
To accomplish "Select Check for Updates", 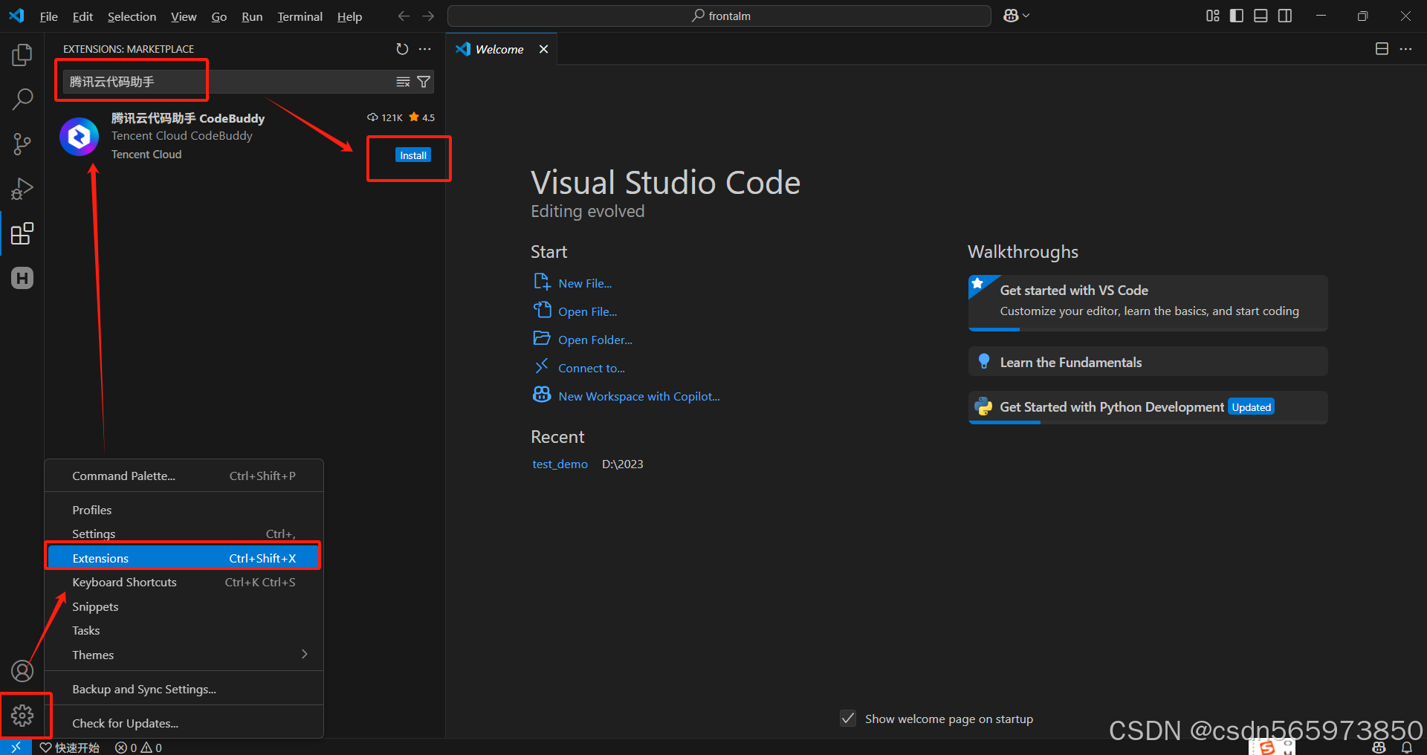I will point(184,723).
